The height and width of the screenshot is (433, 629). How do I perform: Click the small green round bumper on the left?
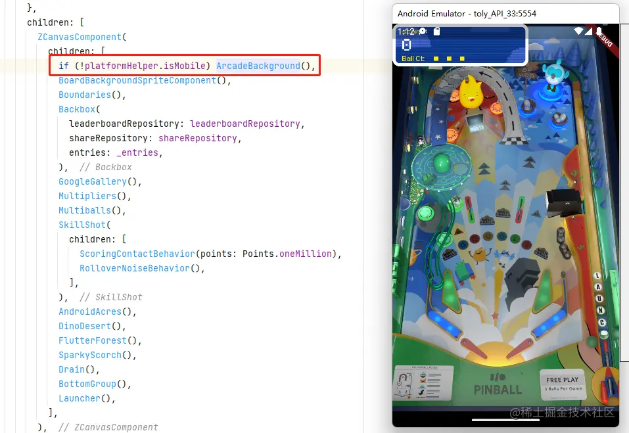tap(426, 213)
